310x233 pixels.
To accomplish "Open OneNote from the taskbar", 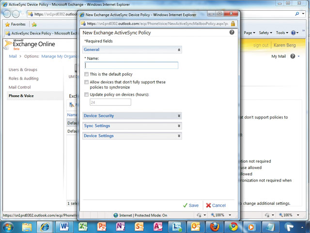I will tap(121, 226).
